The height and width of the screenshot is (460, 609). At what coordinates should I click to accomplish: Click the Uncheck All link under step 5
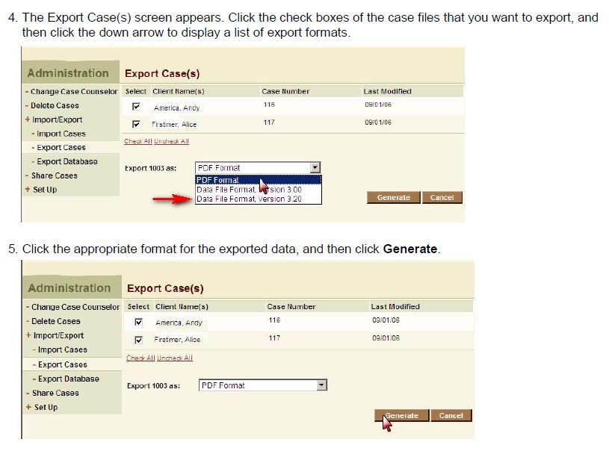coord(175,358)
